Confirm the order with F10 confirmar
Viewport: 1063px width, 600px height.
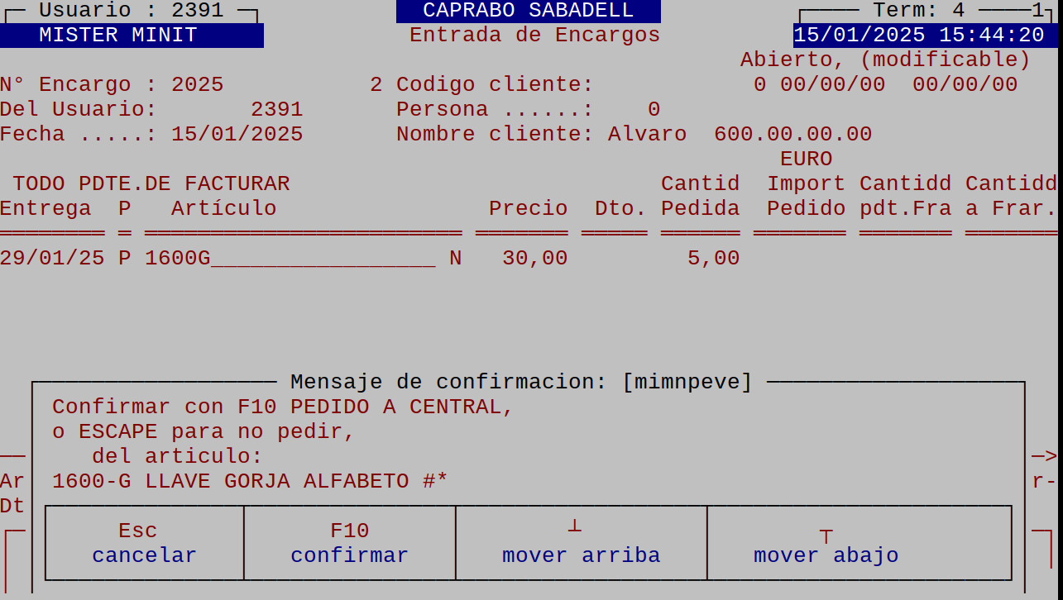[x=347, y=543]
